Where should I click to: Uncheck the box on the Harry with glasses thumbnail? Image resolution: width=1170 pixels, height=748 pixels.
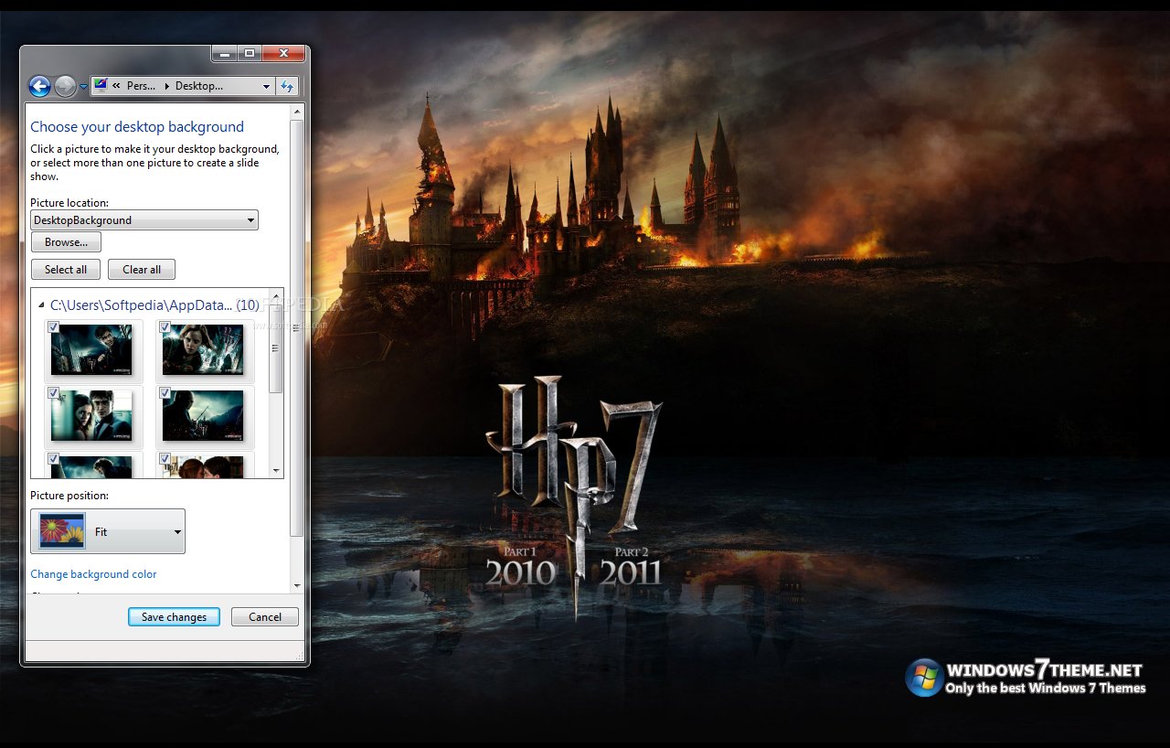click(54, 327)
